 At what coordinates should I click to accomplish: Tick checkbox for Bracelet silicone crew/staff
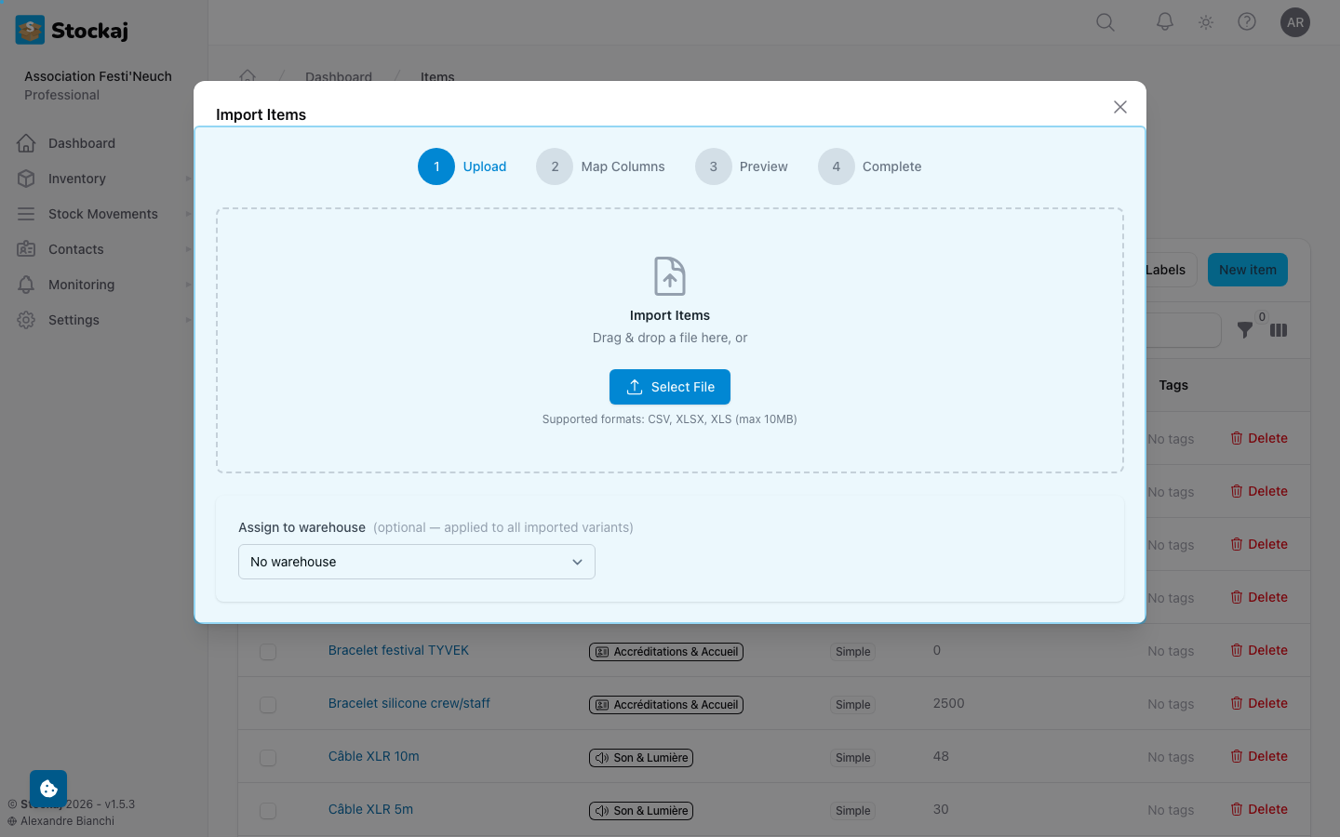tap(268, 705)
